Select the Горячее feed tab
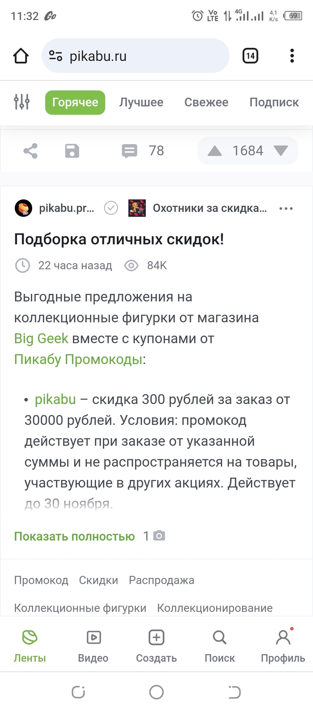Screen dimensions: 313x713 (75, 102)
